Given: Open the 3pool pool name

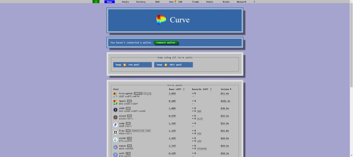Looking at the screenshot, I should coord(122,101).
